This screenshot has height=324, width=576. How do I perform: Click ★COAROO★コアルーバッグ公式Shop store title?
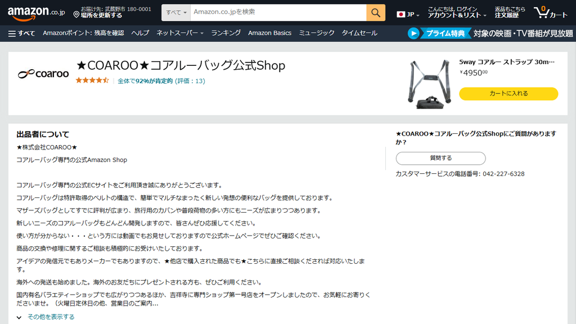pos(181,65)
